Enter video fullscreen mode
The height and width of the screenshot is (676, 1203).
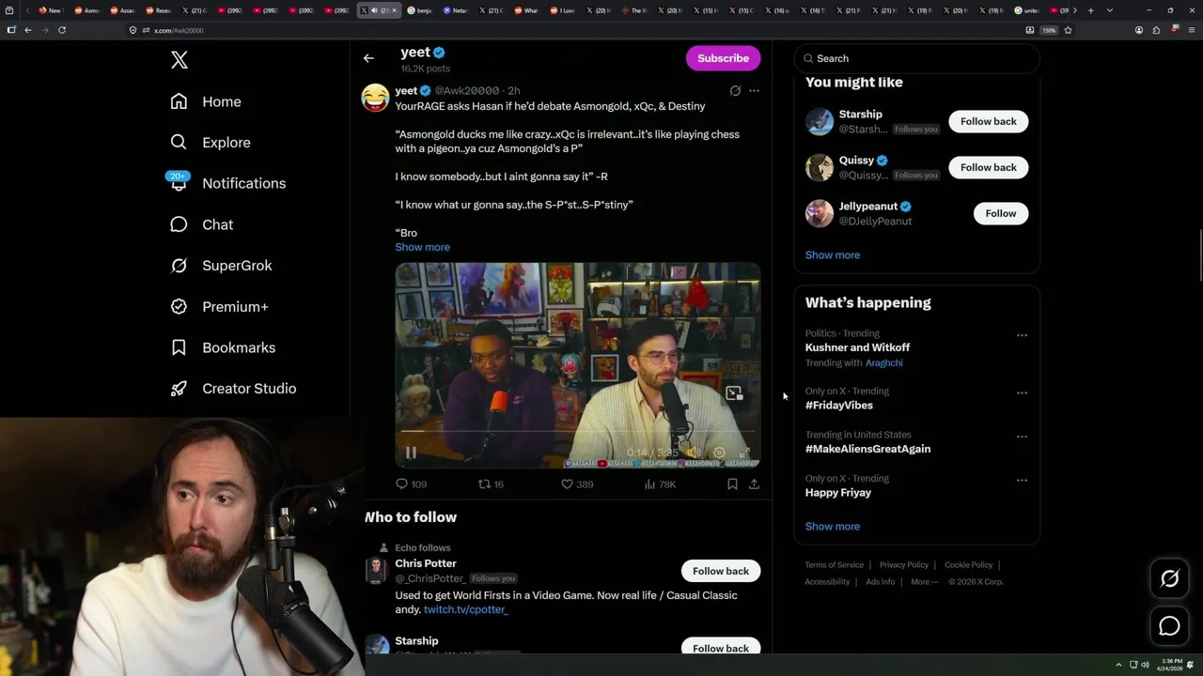coord(744,453)
